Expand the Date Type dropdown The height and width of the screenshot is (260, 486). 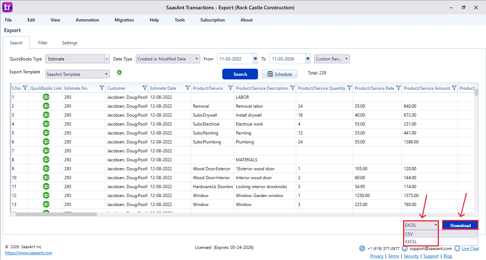(196, 58)
